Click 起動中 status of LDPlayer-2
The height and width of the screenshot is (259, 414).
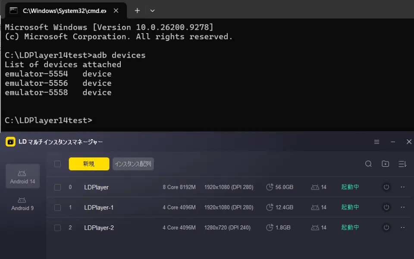(x=350, y=228)
